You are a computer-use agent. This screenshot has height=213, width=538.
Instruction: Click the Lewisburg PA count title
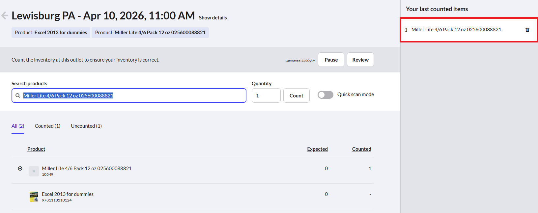pyautogui.click(x=103, y=15)
